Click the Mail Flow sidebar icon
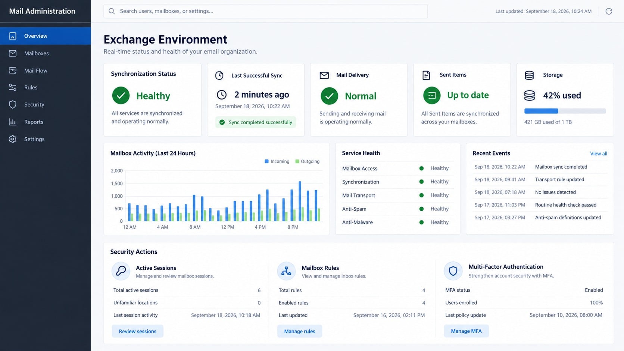The width and height of the screenshot is (624, 351). coord(13,70)
